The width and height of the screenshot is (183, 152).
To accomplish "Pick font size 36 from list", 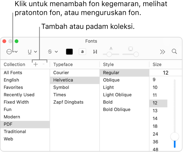I will coord(158,142).
